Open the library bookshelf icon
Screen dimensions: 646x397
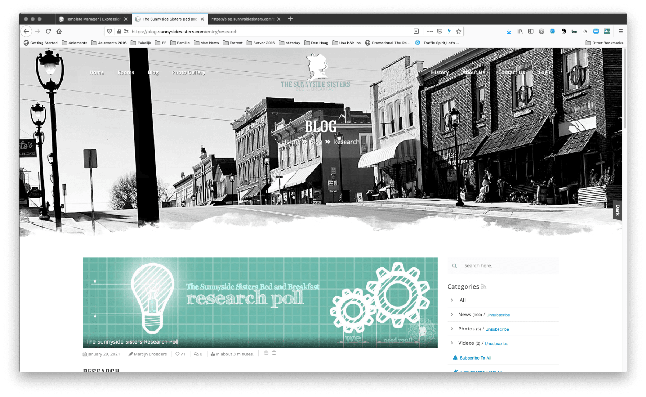[520, 31]
